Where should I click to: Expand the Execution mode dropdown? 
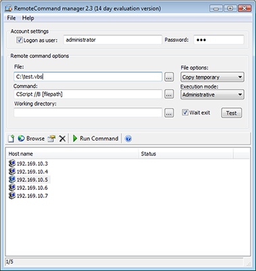click(212, 95)
